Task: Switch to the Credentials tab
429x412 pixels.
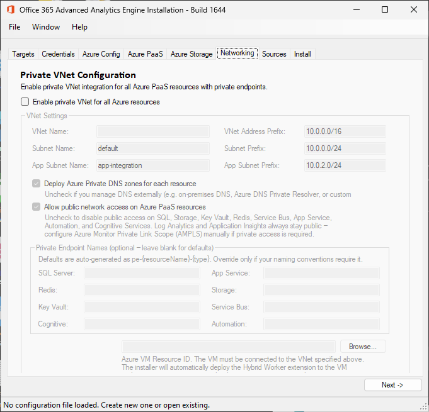Action: coord(59,54)
